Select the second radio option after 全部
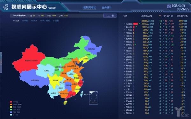 click(34, 21)
